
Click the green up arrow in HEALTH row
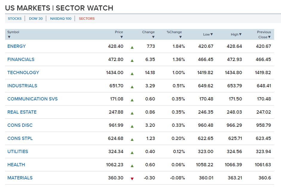click(132, 166)
